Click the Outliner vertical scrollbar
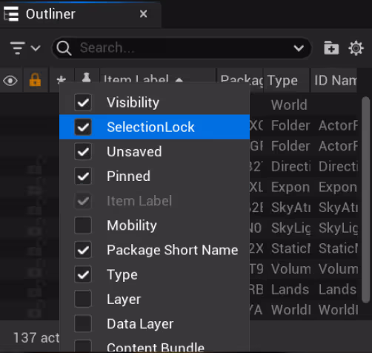 click(365, 199)
